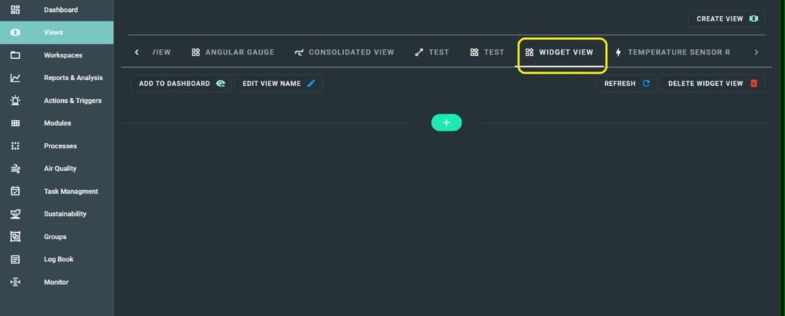Image resolution: width=785 pixels, height=316 pixels.
Task: Click the gauge icon on Angular Gauge tab
Action: pyautogui.click(x=196, y=52)
